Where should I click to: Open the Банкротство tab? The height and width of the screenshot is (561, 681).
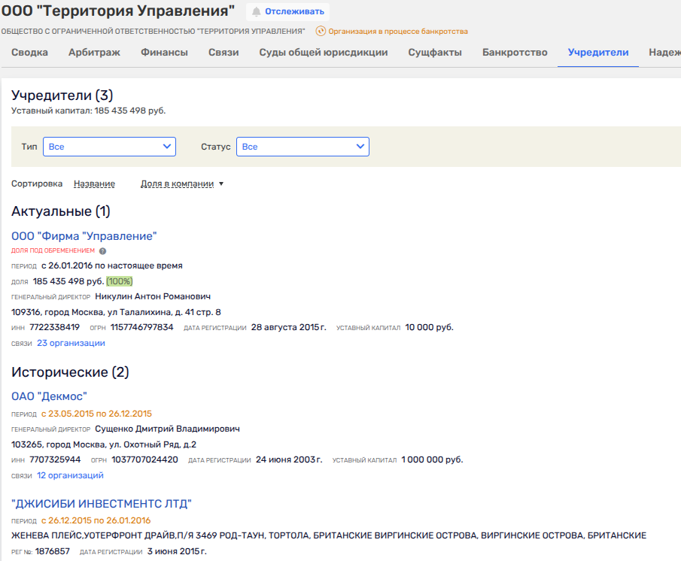pyautogui.click(x=515, y=53)
